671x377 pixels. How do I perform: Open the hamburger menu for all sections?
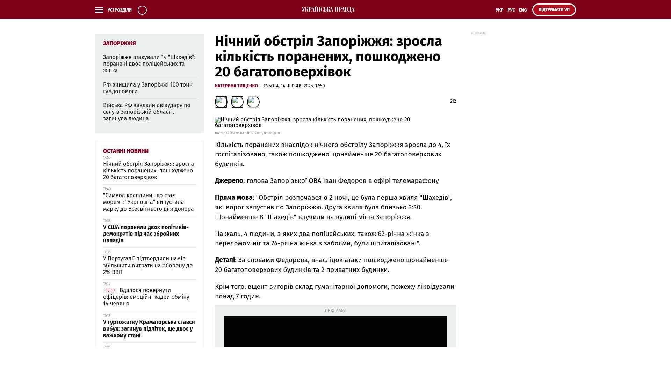pos(99,10)
